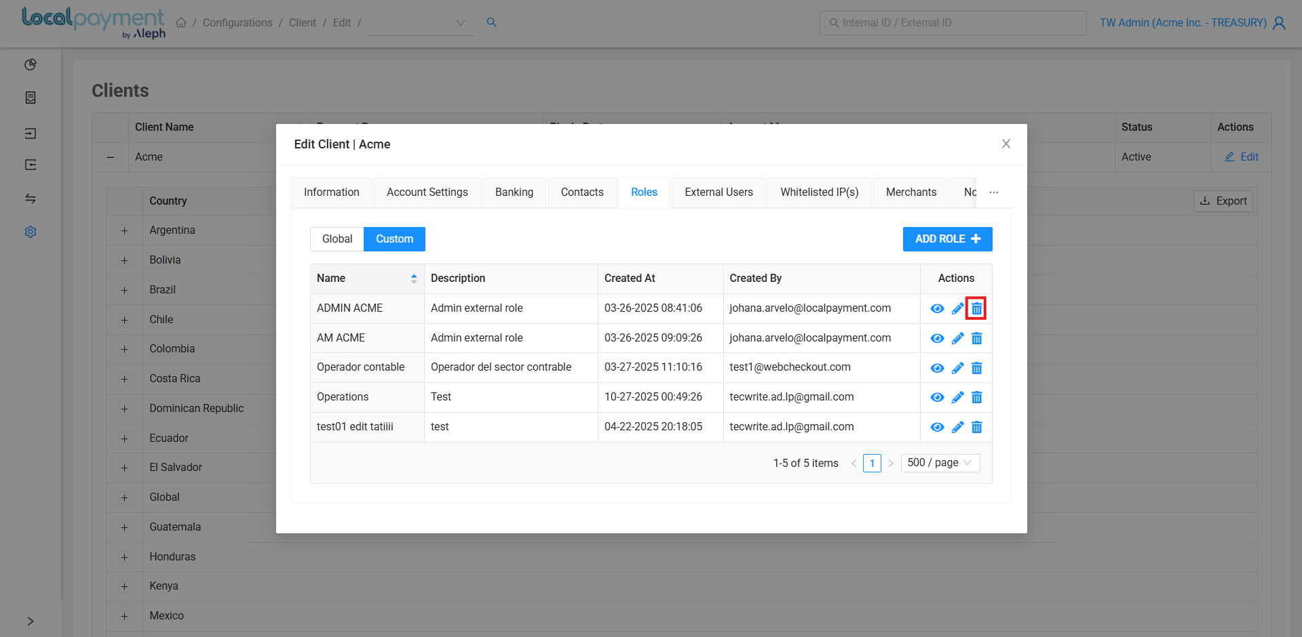Screen dimensions: 1302x637
Task: Delete the ADMIN ACME role
Action: (976, 309)
